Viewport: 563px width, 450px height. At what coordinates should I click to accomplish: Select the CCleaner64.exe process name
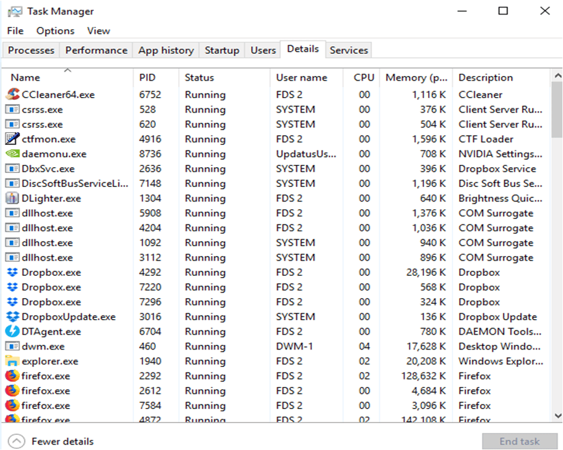tap(58, 95)
